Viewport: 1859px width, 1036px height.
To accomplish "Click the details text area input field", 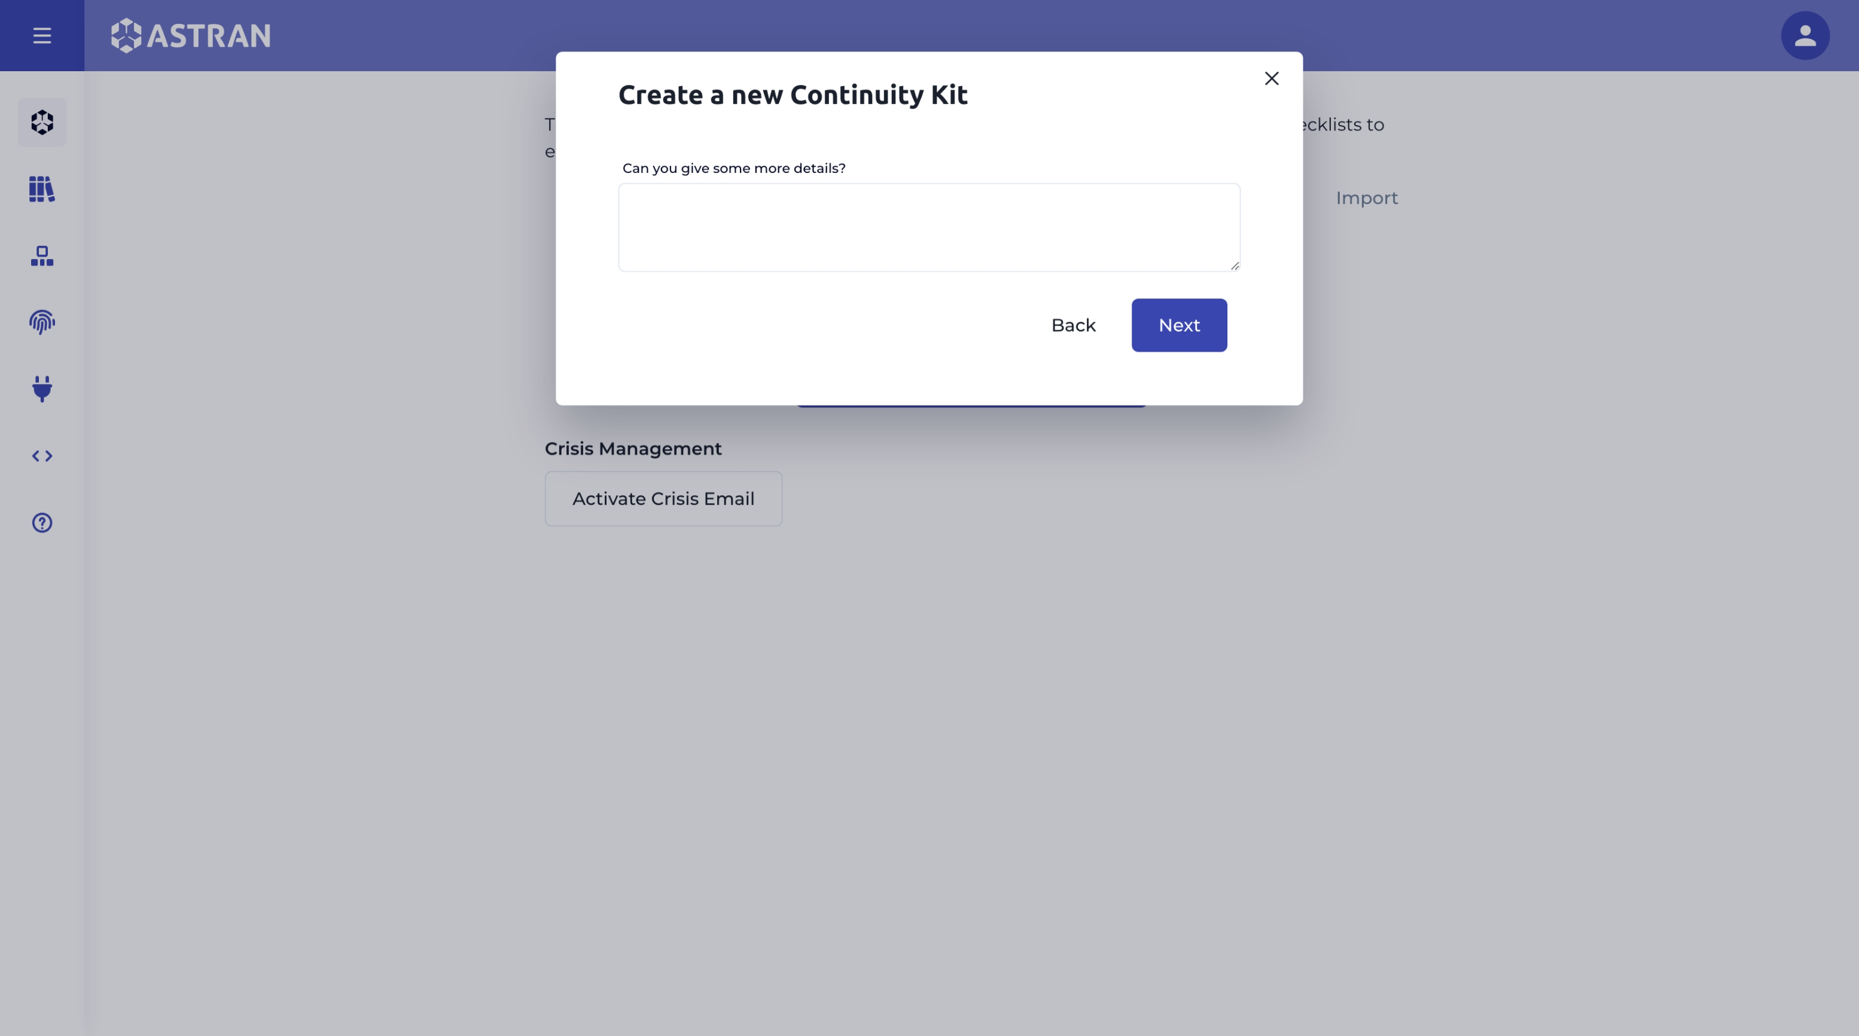I will click(x=929, y=227).
